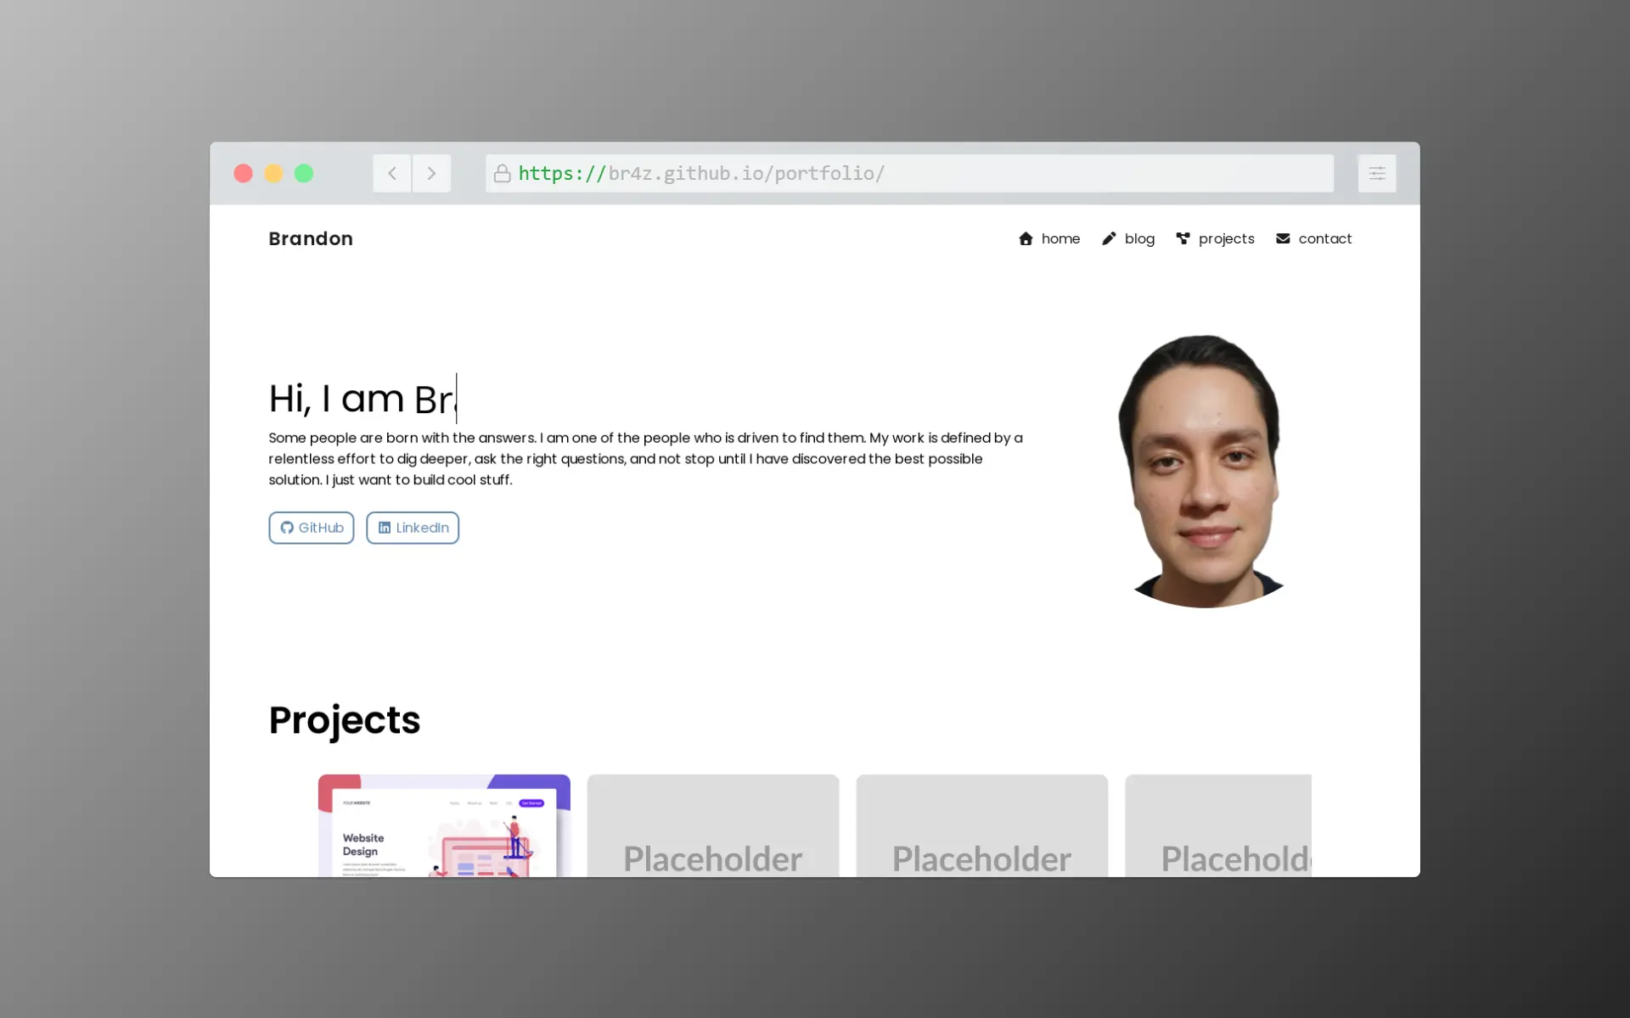The image size is (1630, 1018).
Task: Open the LinkedIn profile button
Action: pyautogui.click(x=413, y=528)
